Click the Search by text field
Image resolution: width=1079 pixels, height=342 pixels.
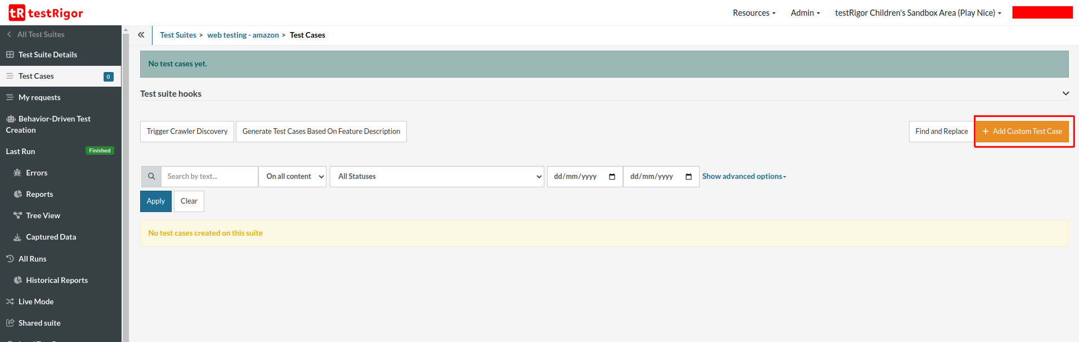(x=209, y=177)
